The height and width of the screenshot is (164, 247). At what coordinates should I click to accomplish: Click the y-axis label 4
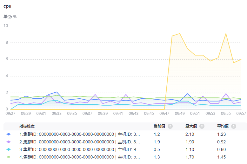[7, 76]
